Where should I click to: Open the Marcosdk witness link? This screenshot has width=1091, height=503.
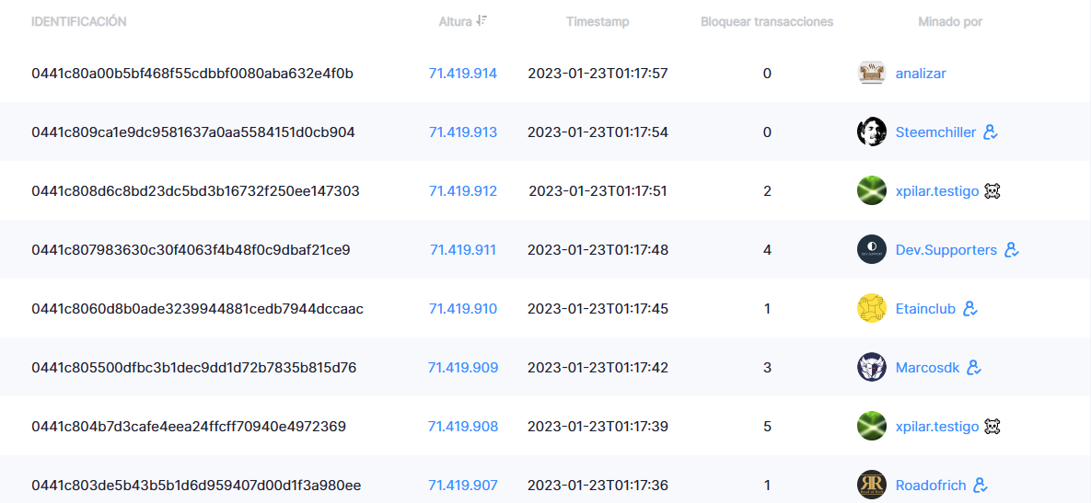pos(927,367)
